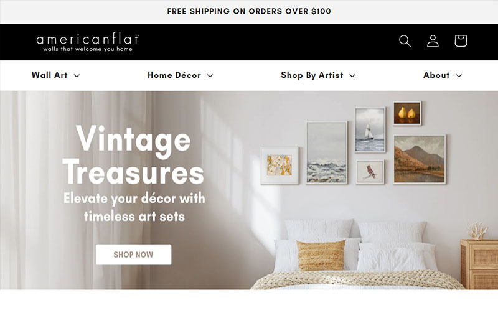
Task: Expand the Shop By Artist chevron
Action: pyautogui.click(x=352, y=75)
